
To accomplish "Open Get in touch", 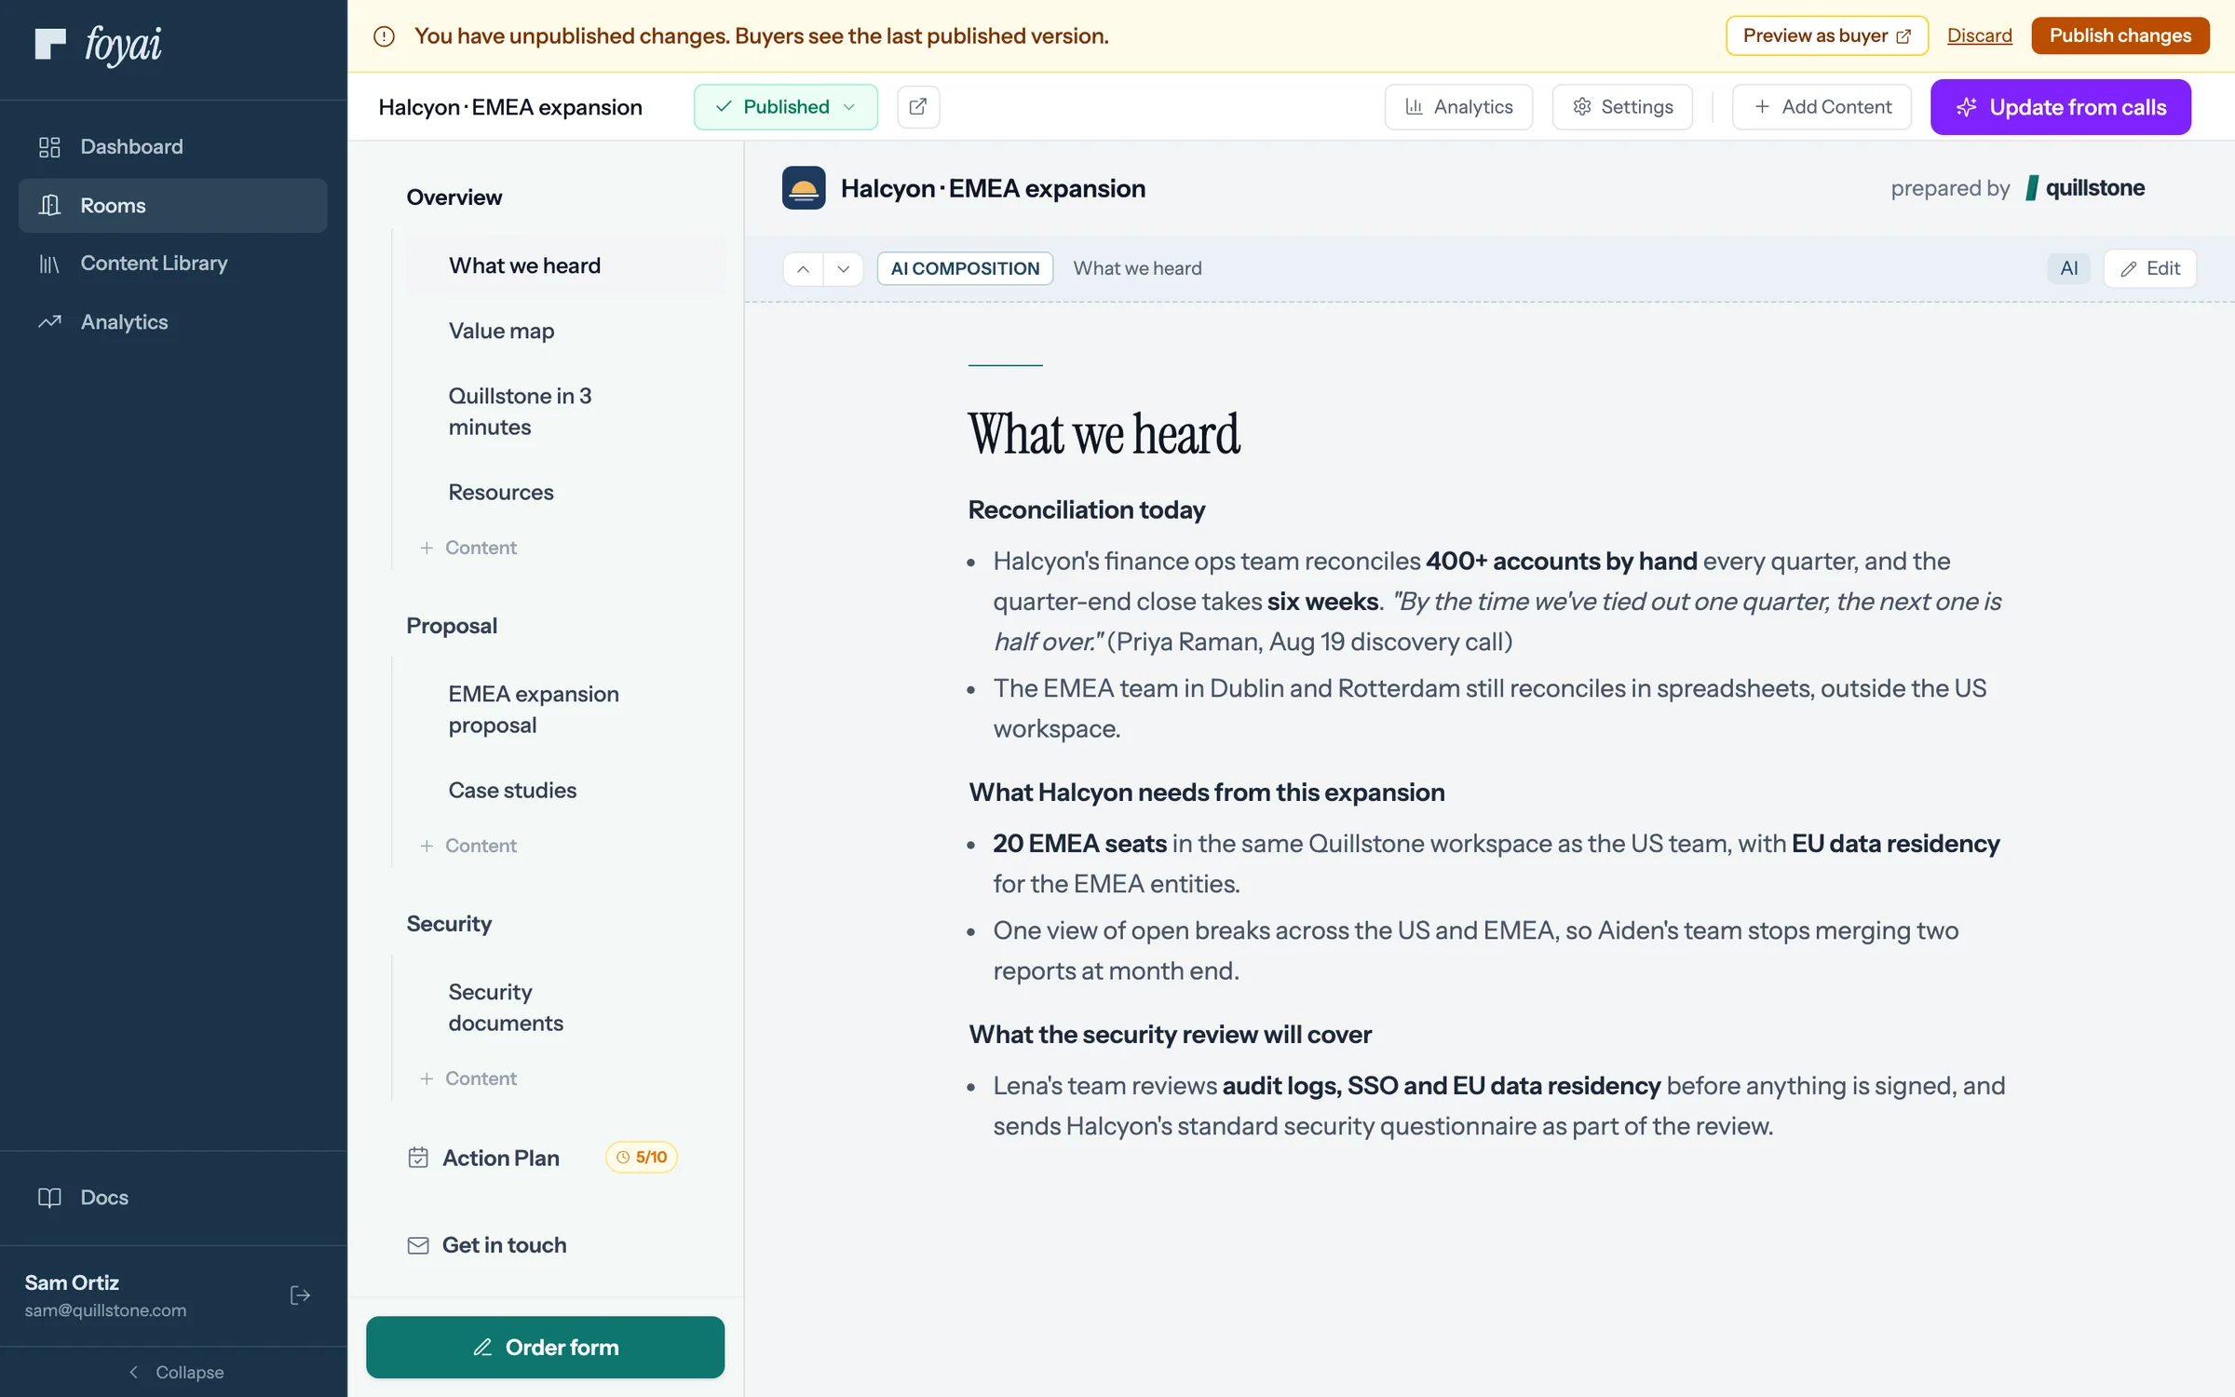I will point(487,1245).
